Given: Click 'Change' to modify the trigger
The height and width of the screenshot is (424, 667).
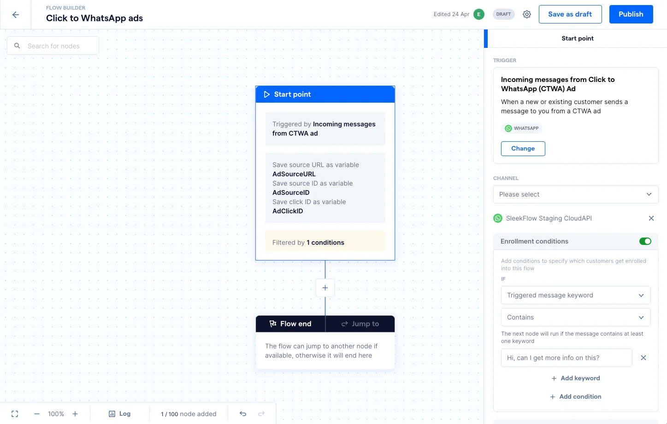Looking at the screenshot, I should [523, 148].
